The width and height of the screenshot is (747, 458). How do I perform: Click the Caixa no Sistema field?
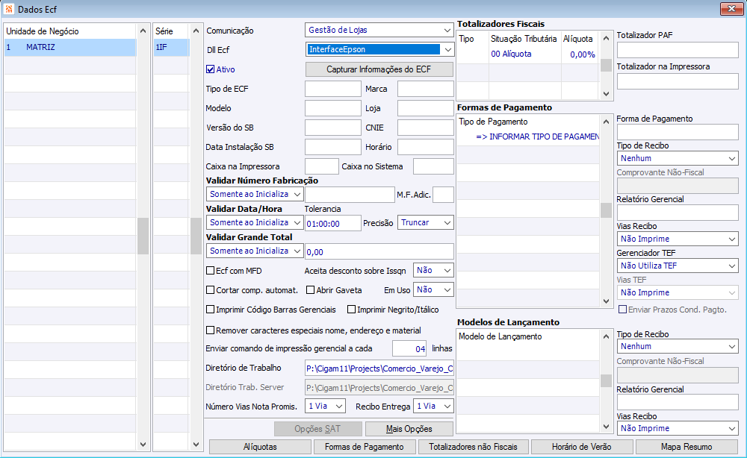point(433,167)
